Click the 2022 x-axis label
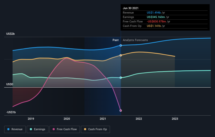 pyautogui.click(x=139, y=119)
